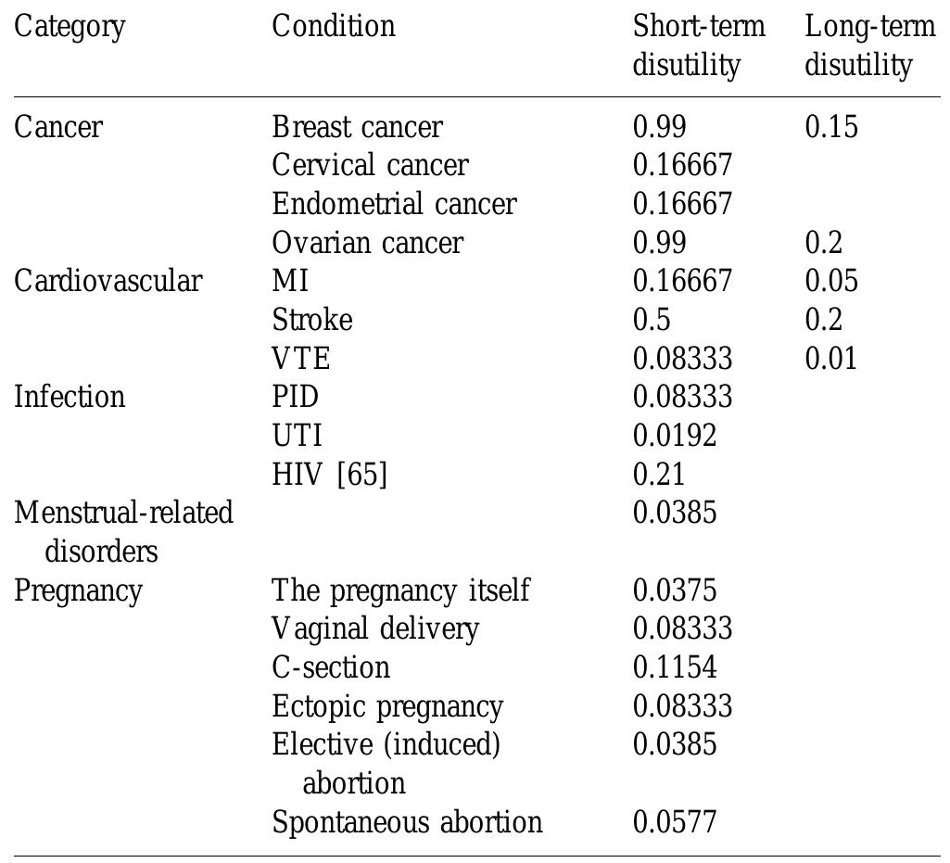Click the Menstrual-related disorders category
This screenshot has width=950, height=863.
pos(123,531)
